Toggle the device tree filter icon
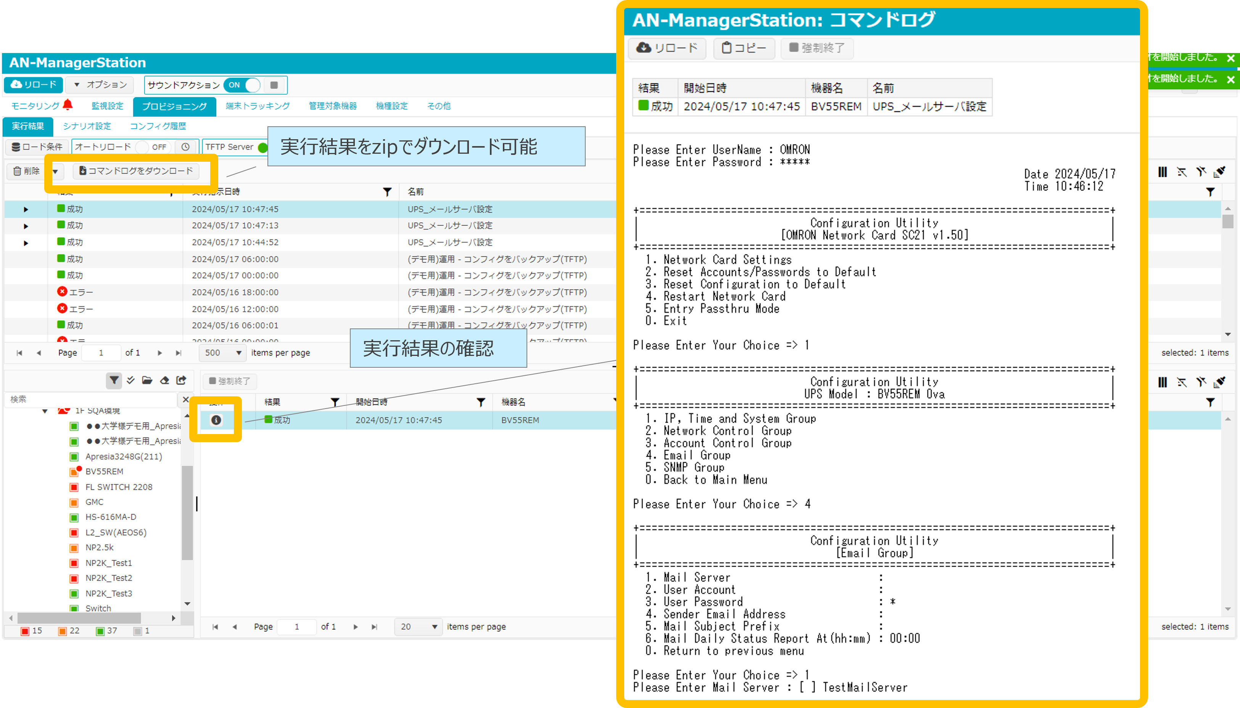This screenshot has width=1240, height=708. [114, 380]
